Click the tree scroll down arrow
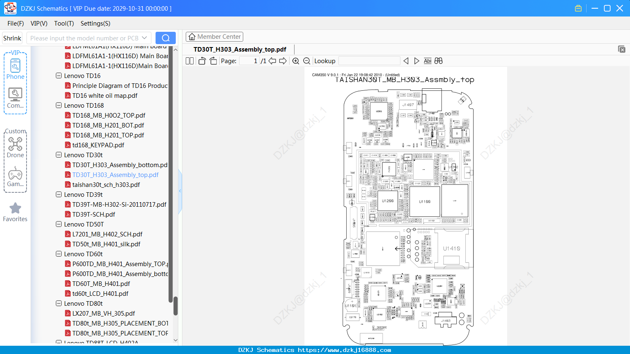This screenshot has height=354, width=630. pos(175,340)
